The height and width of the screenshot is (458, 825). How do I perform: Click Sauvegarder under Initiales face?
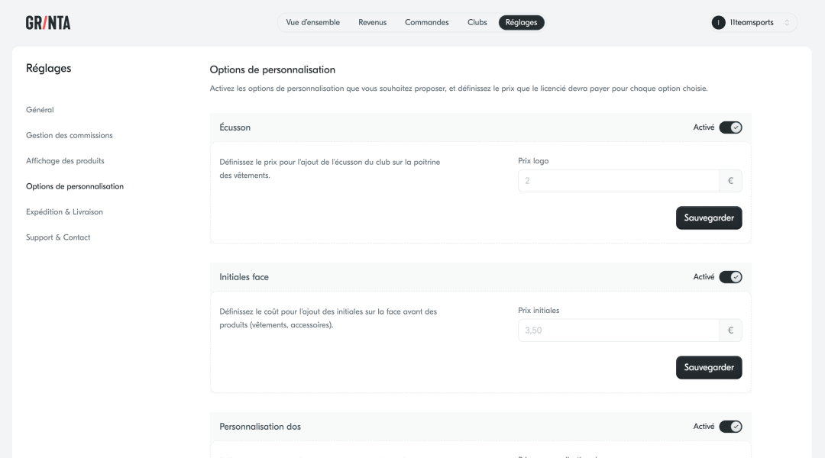708,367
